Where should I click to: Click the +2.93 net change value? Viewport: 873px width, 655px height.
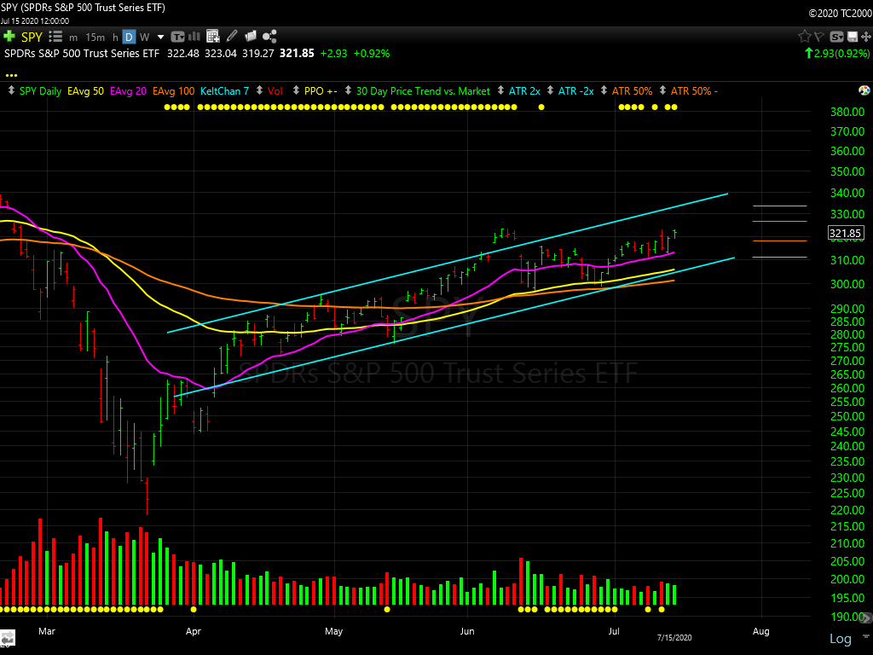(x=333, y=54)
